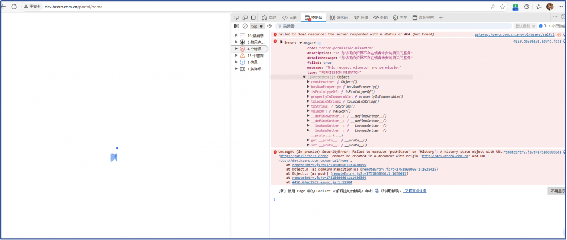The height and width of the screenshot is (240, 567).
Task: Click the "不安全" site security indicator
Action: pyautogui.click(x=32, y=6)
